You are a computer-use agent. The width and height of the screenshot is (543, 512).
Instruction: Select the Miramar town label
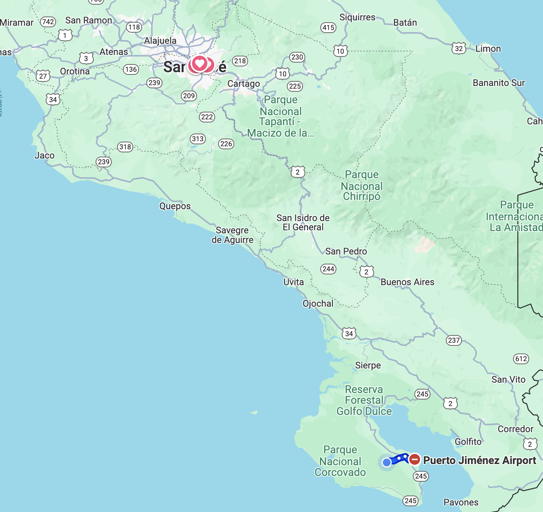17,23
